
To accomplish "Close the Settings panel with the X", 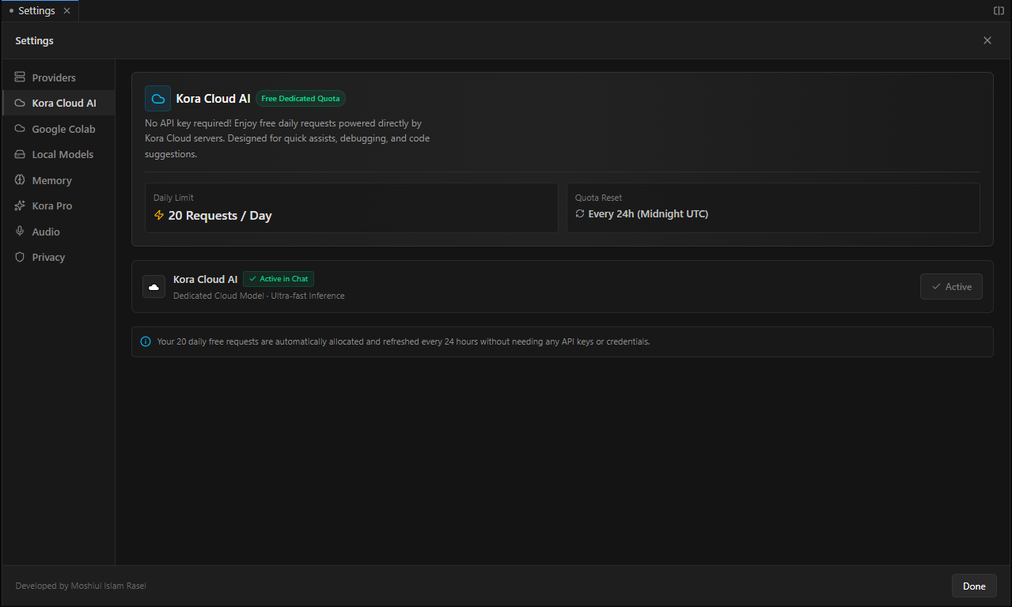I will point(987,40).
